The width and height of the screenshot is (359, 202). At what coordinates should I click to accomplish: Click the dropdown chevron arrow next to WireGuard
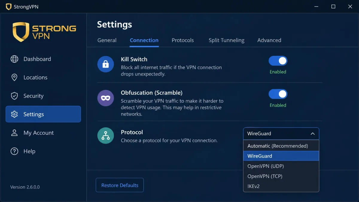tap(313, 134)
